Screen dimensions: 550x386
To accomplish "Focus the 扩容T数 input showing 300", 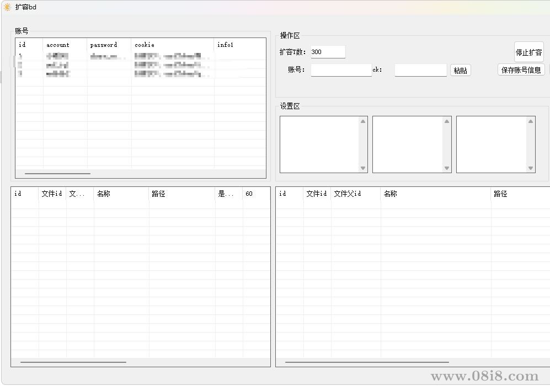I will (328, 52).
